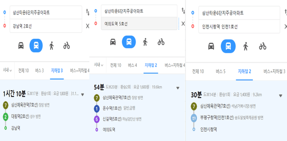Image resolution: width=287 pixels, height=141 pixels.
Task: Expand the 30분 route details arrow
Action: coord(280,96)
